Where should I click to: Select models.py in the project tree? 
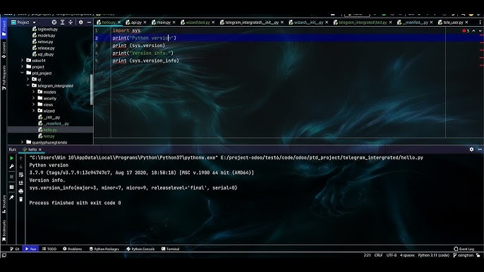tap(47, 35)
